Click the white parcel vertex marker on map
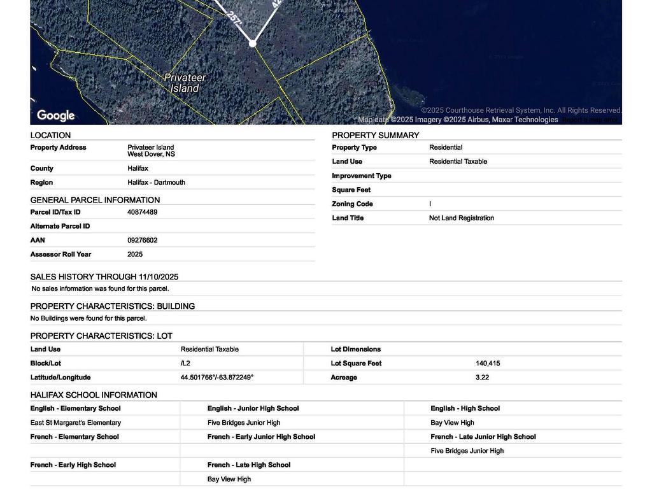Viewport: 652px width, 489px height. (x=252, y=43)
